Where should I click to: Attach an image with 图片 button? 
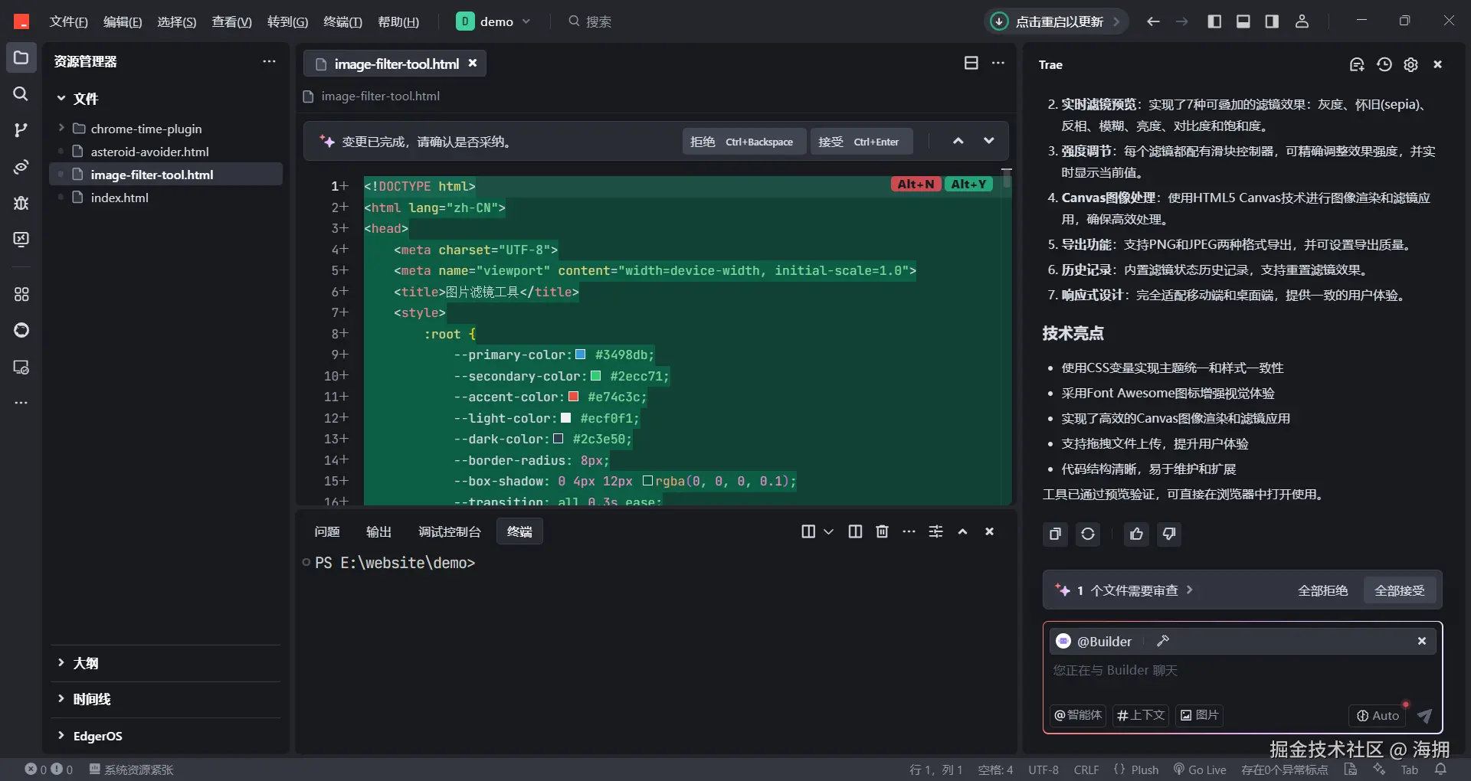coord(1199,715)
